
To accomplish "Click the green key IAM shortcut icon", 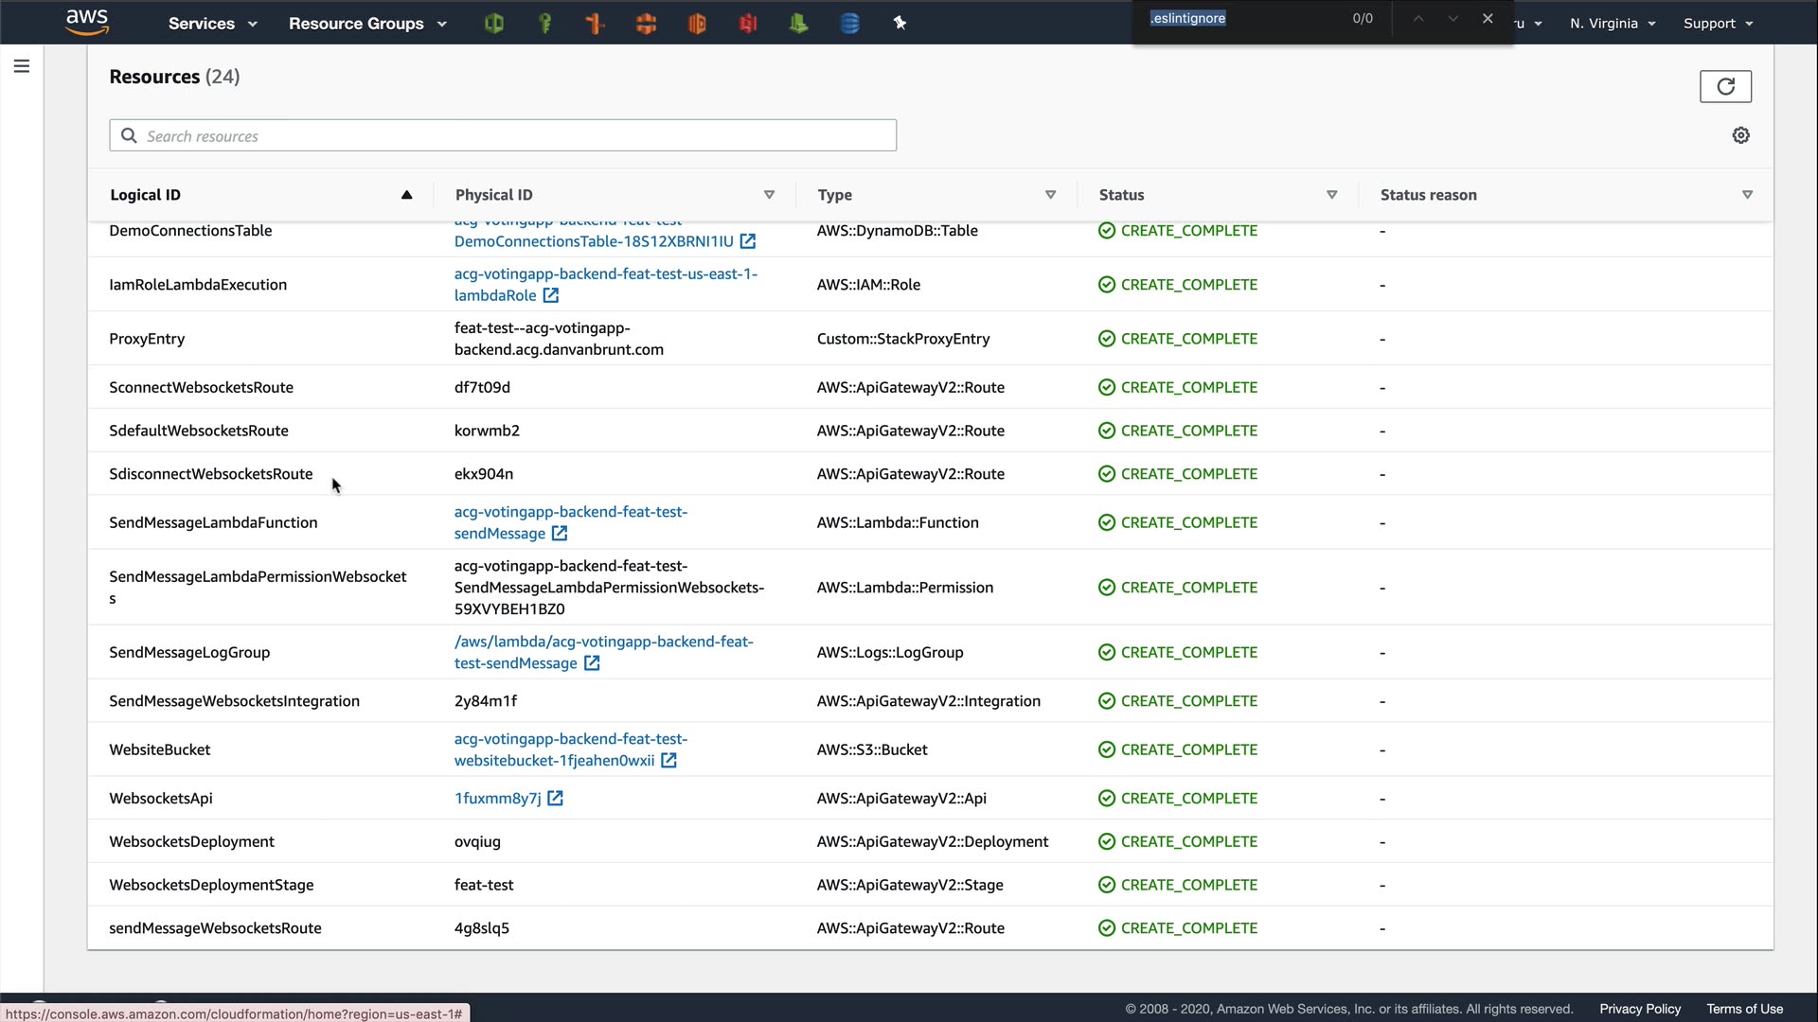I will click(544, 24).
